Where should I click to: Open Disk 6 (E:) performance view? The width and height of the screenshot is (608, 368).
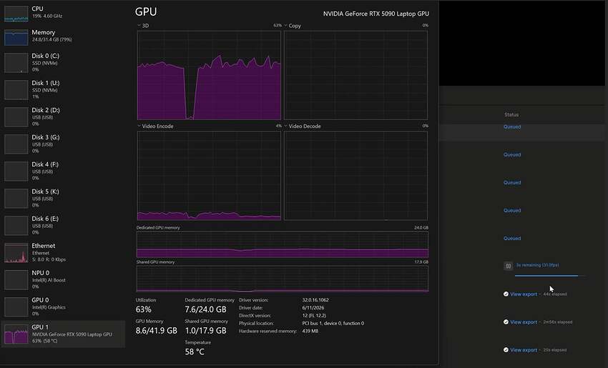[x=63, y=225]
